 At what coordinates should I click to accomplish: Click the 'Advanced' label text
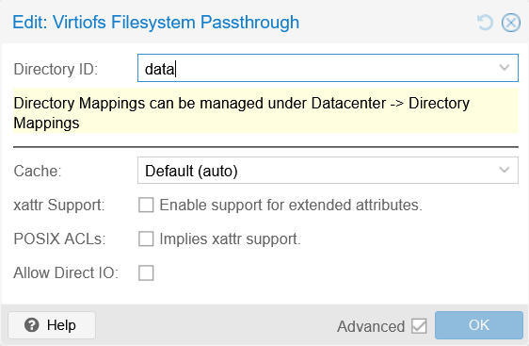tap(371, 326)
